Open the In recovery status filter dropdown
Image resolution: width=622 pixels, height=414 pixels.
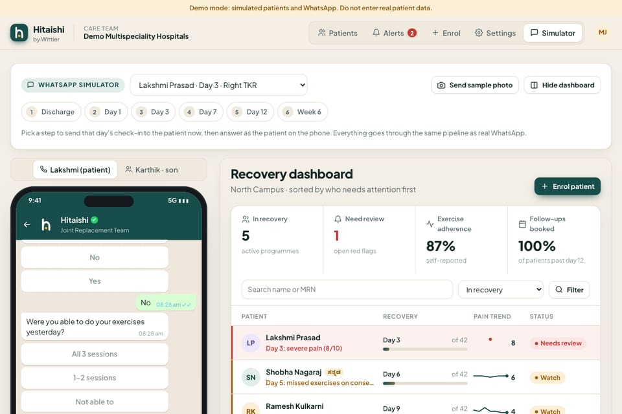pos(501,290)
